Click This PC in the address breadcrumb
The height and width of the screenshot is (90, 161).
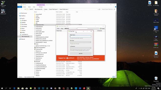point(31,9)
